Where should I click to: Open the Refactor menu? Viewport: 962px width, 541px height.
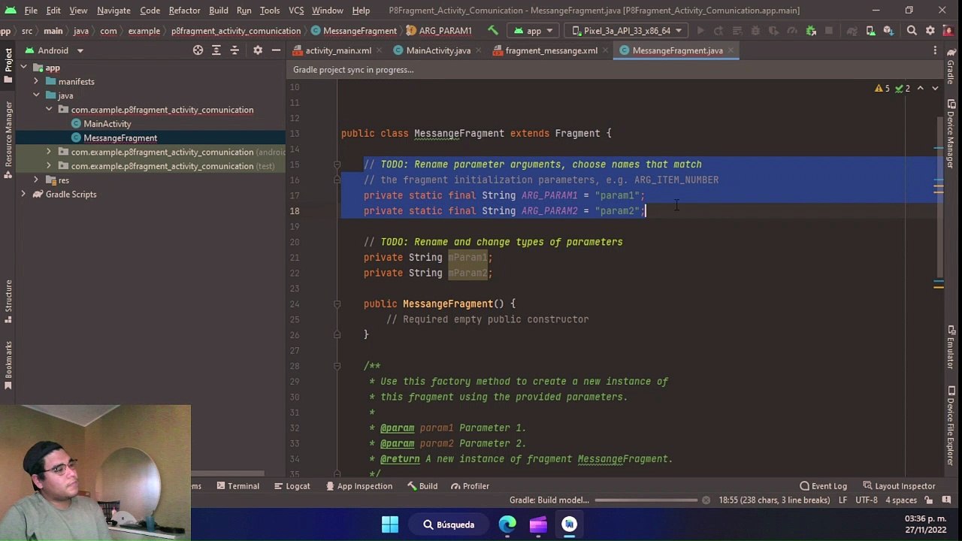184,11
